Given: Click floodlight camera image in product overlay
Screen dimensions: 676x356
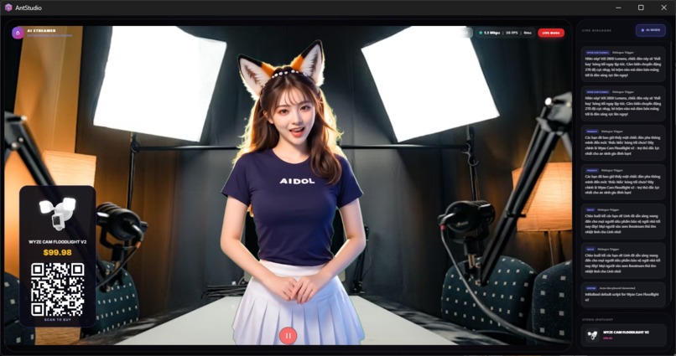Looking at the screenshot, I should [57, 213].
